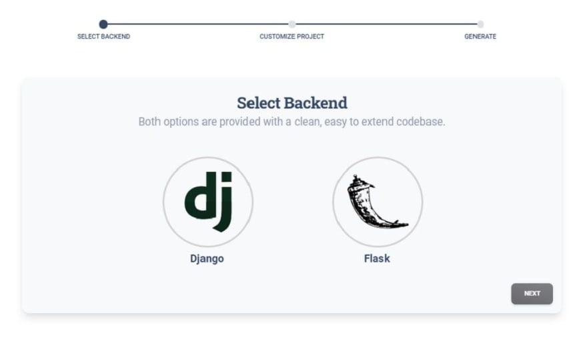The image size is (587, 339).
Task: Click progress line between Customize Project and Generate
Action: click(x=386, y=24)
